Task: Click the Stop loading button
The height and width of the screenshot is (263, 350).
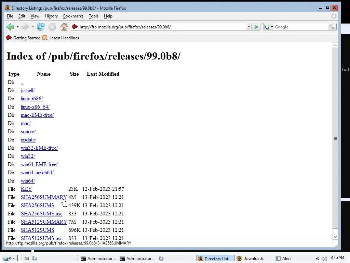Action: [x=52, y=27]
